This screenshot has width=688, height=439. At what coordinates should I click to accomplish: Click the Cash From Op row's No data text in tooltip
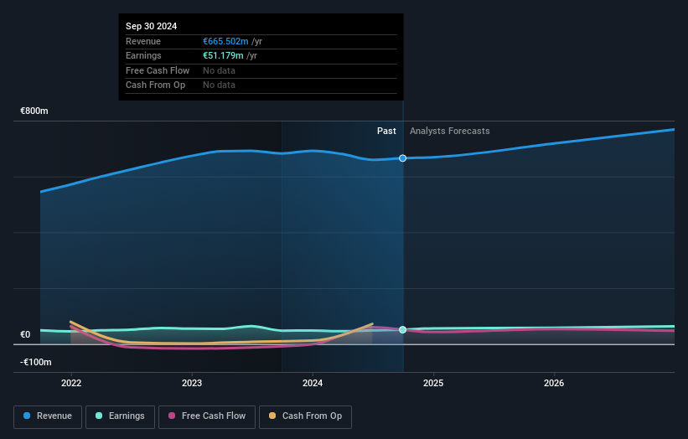[x=219, y=85]
